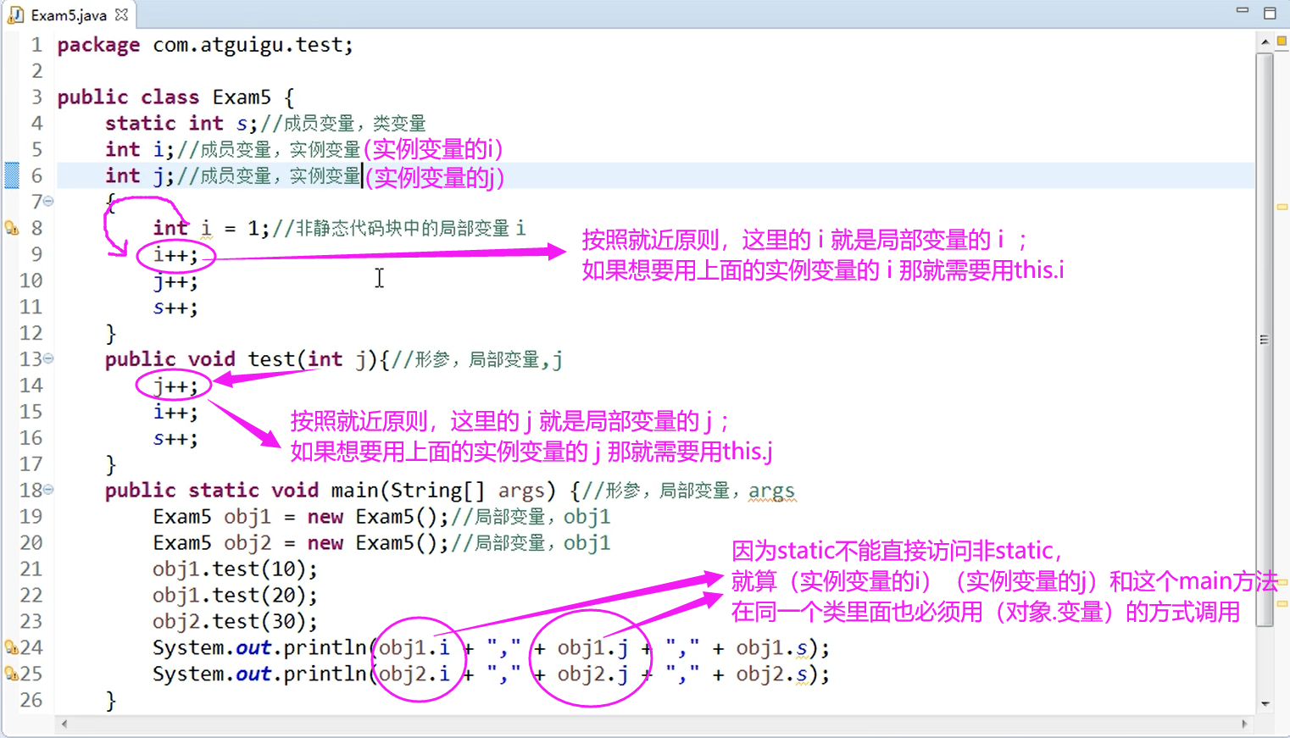Click the horizontal scrollbar right arrow
This screenshot has height=738, width=1290.
(x=1244, y=724)
